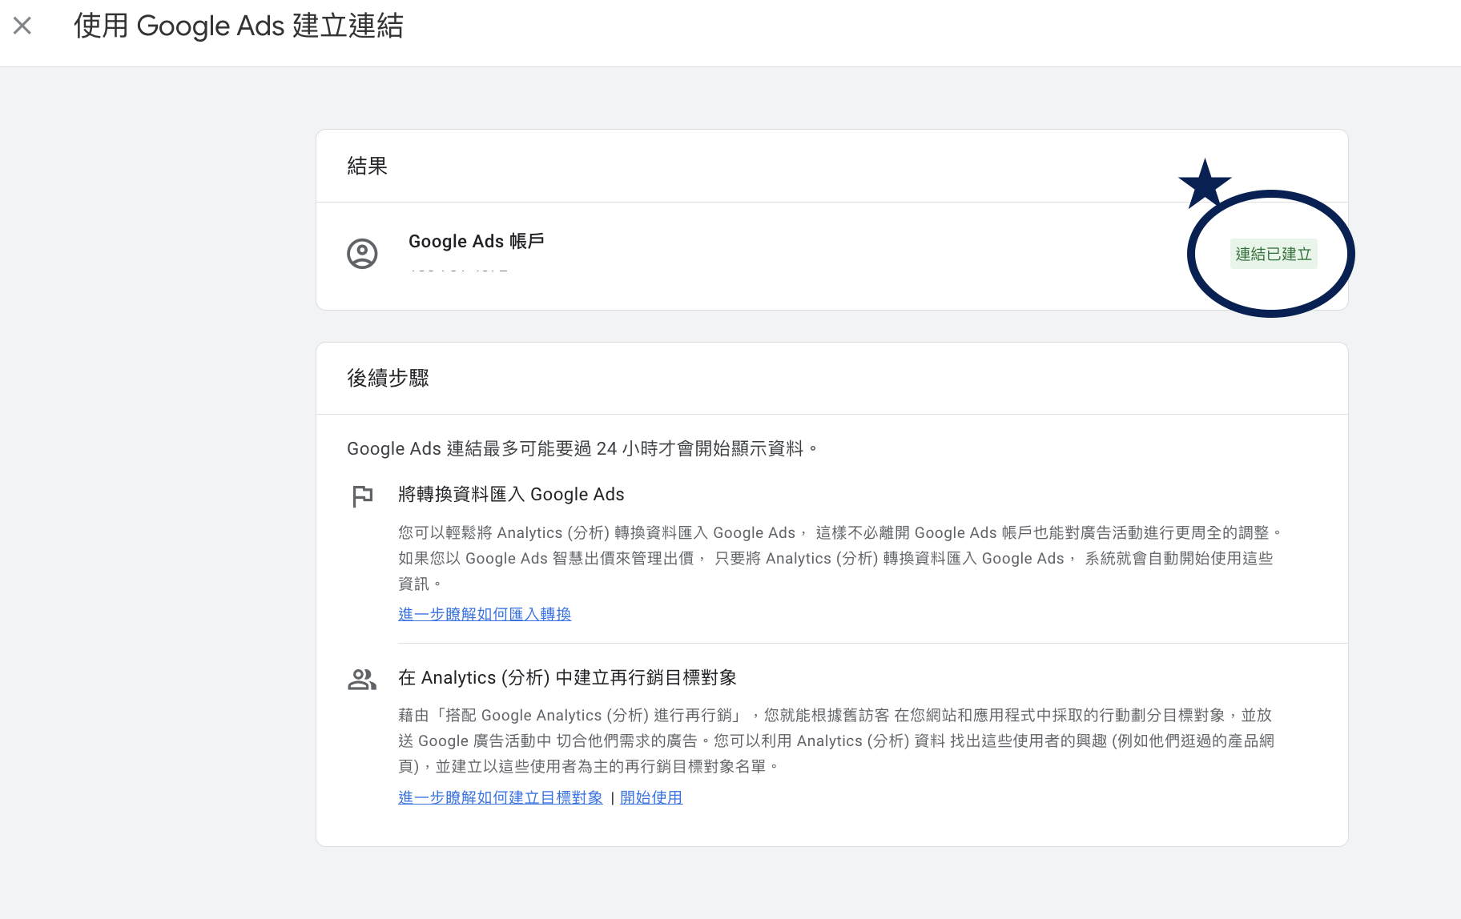Click the Google Ads account avatar icon
Image resolution: width=1461 pixels, height=919 pixels.
(x=362, y=254)
